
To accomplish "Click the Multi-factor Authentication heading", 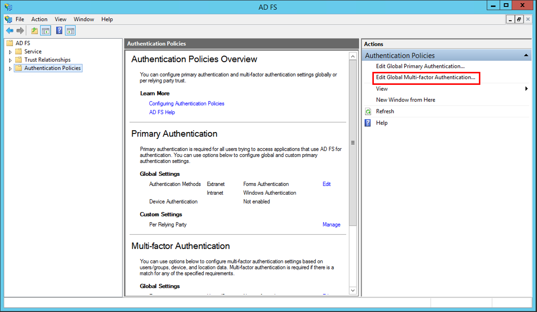I will click(180, 246).
